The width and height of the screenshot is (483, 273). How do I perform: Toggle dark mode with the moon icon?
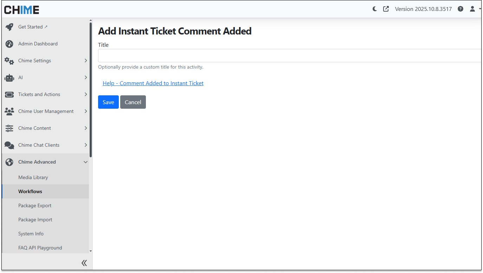point(375,9)
